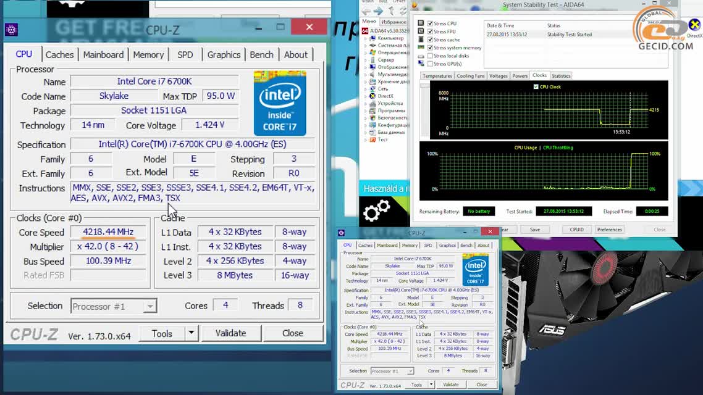The image size is (703, 395).
Task: Click the CPU chip icon beside Stress CPU
Action: click(x=421, y=23)
